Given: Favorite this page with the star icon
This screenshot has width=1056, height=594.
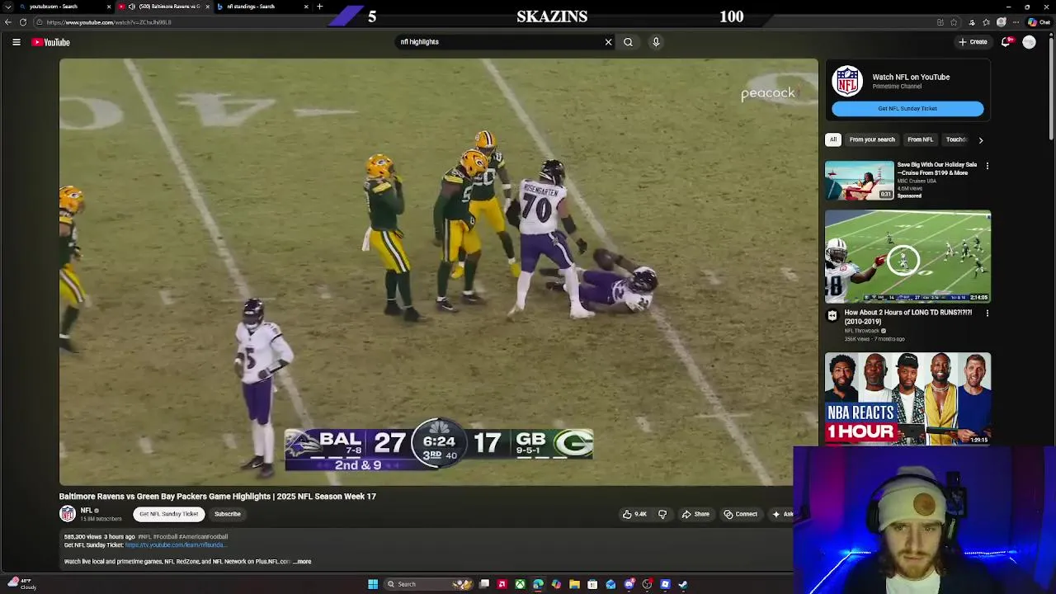Looking at the screenshot, I should tap(955, 22).
